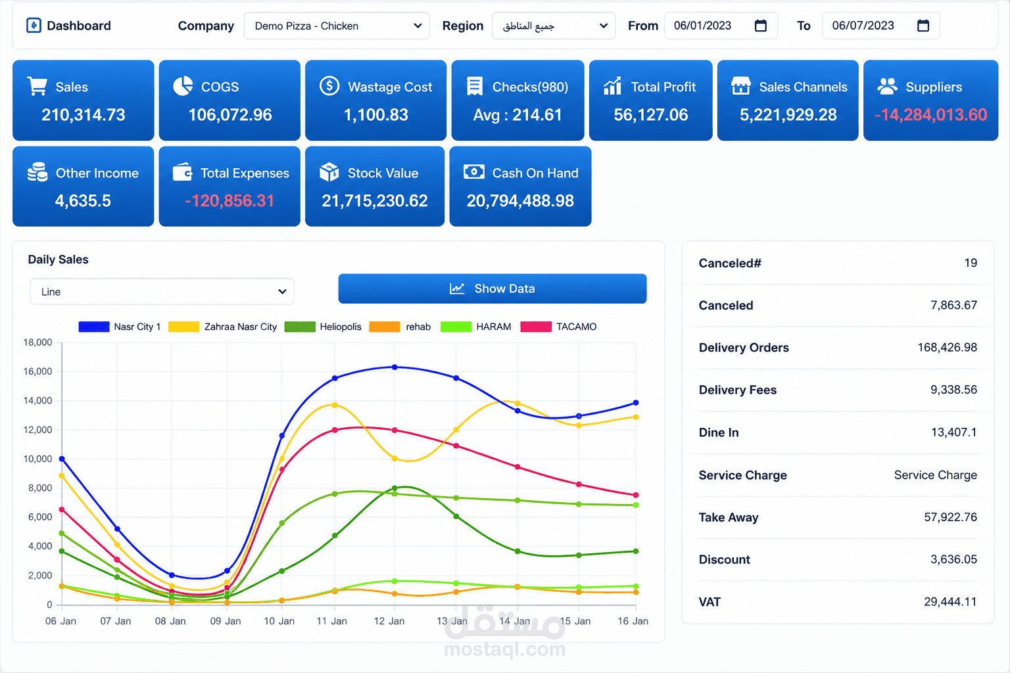Click the Dashboard logo icon
Screen dimensions: 1010x673
pos(34,26)
